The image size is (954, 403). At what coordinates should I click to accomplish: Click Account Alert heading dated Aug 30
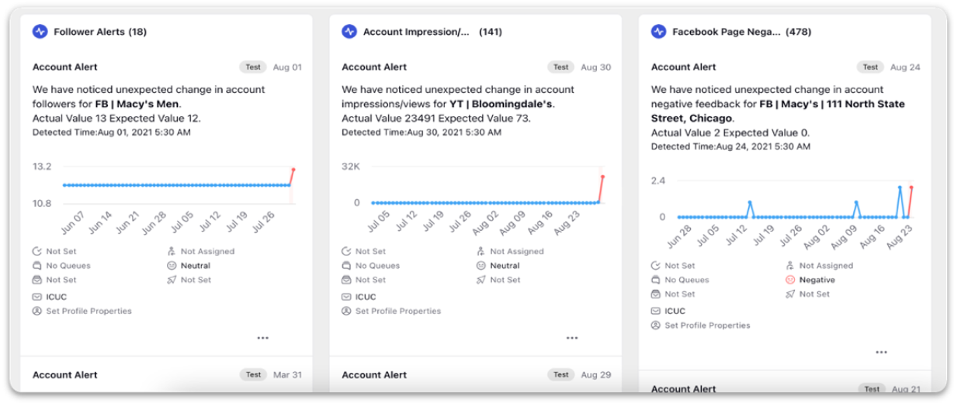pos(374,67)
